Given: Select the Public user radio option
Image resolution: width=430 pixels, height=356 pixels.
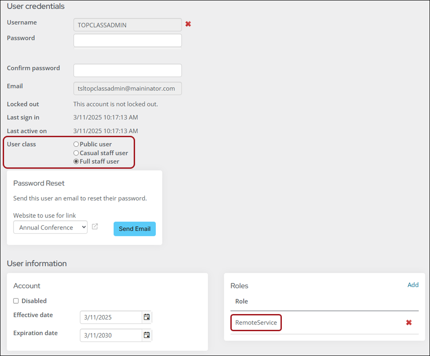Looking at the screenshot, I should (x=76, y=144).
